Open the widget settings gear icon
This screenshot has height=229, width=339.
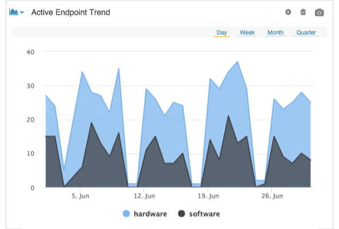coord(288,12)
